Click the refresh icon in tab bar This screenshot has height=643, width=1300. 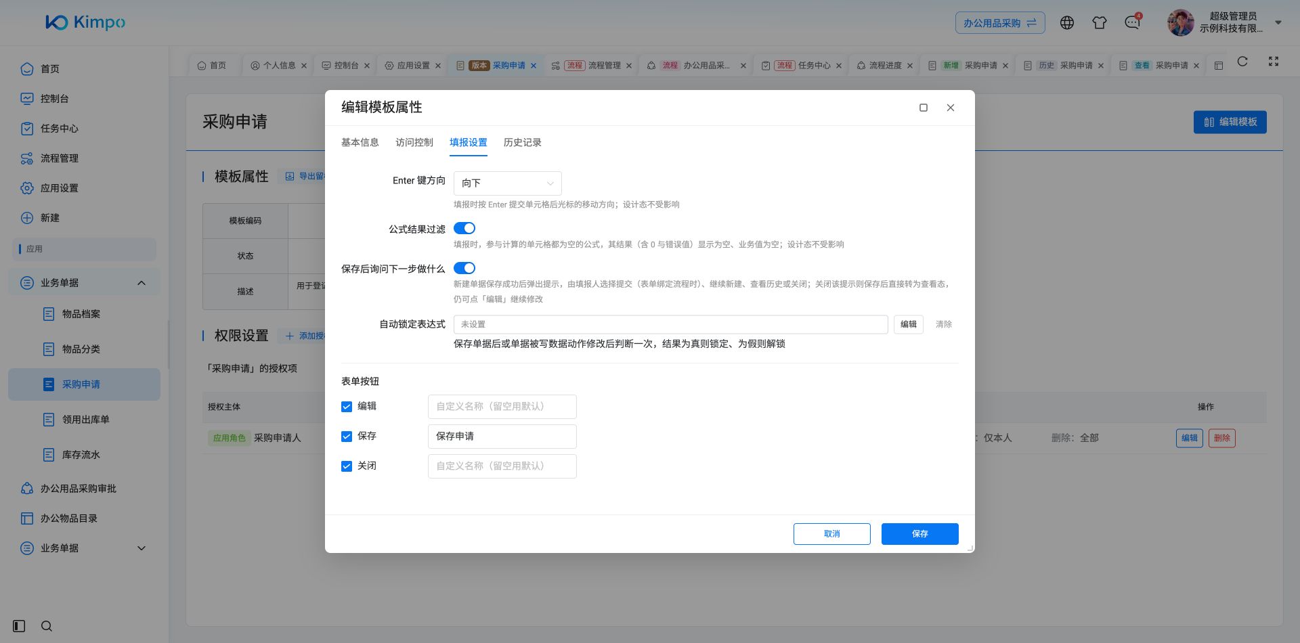click(x=1242, y=62)
